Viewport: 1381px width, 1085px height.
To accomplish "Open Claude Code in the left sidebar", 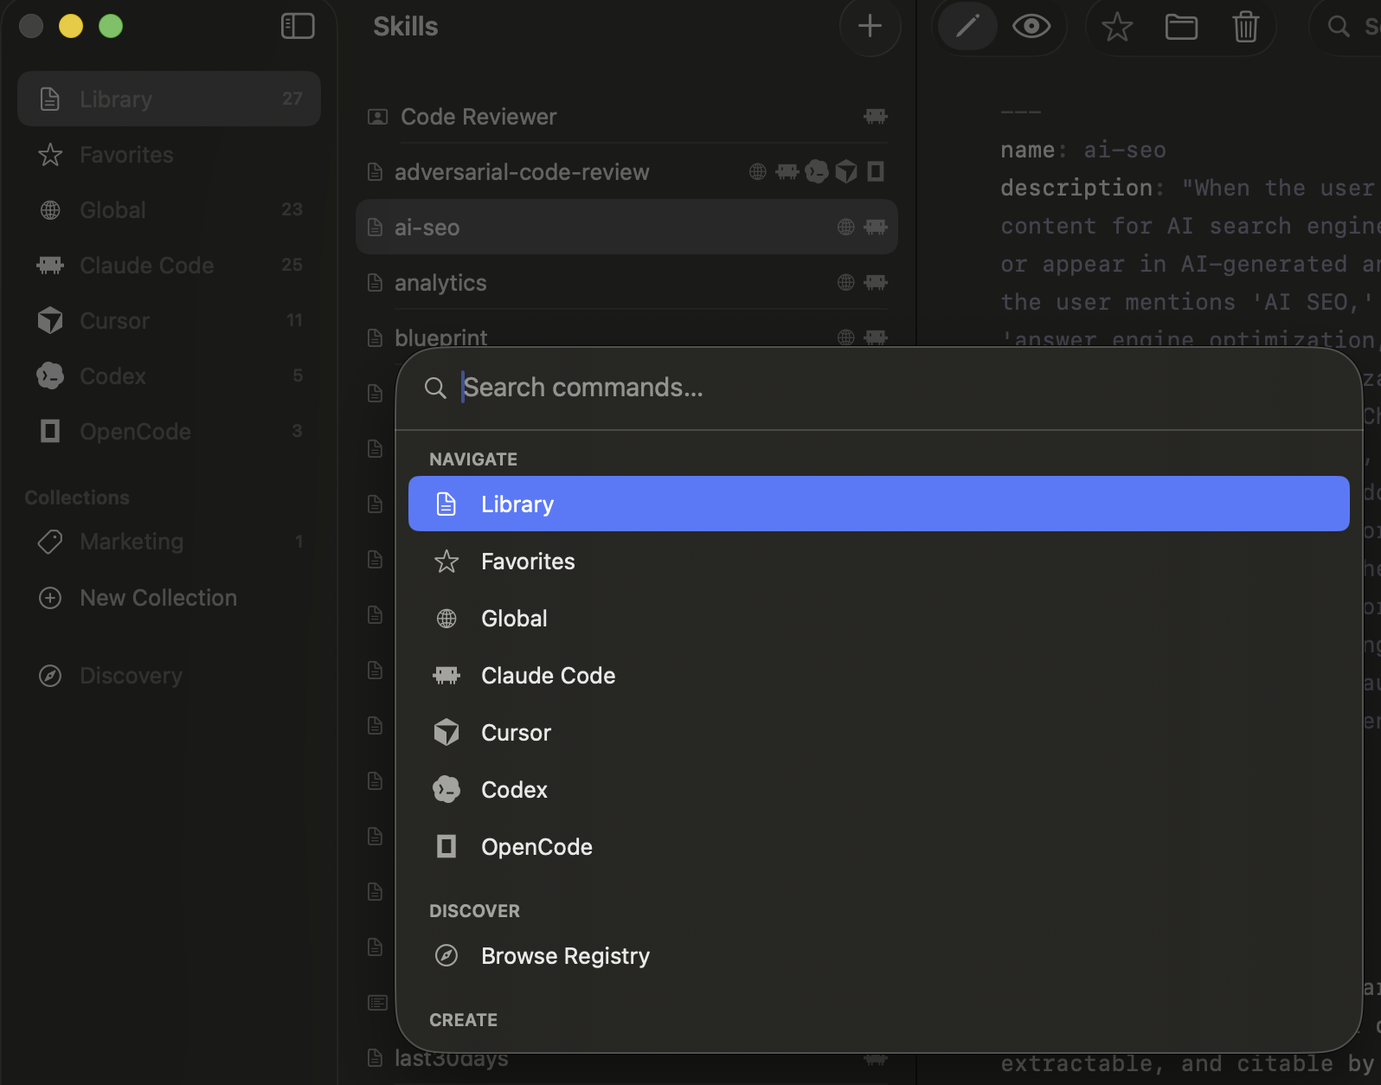I will tap(170, 266).
